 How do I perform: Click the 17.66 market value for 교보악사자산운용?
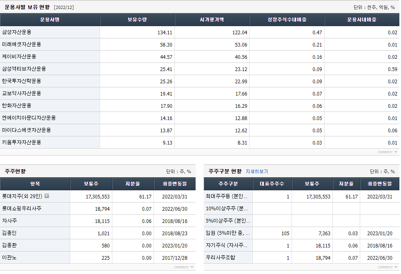241,94
